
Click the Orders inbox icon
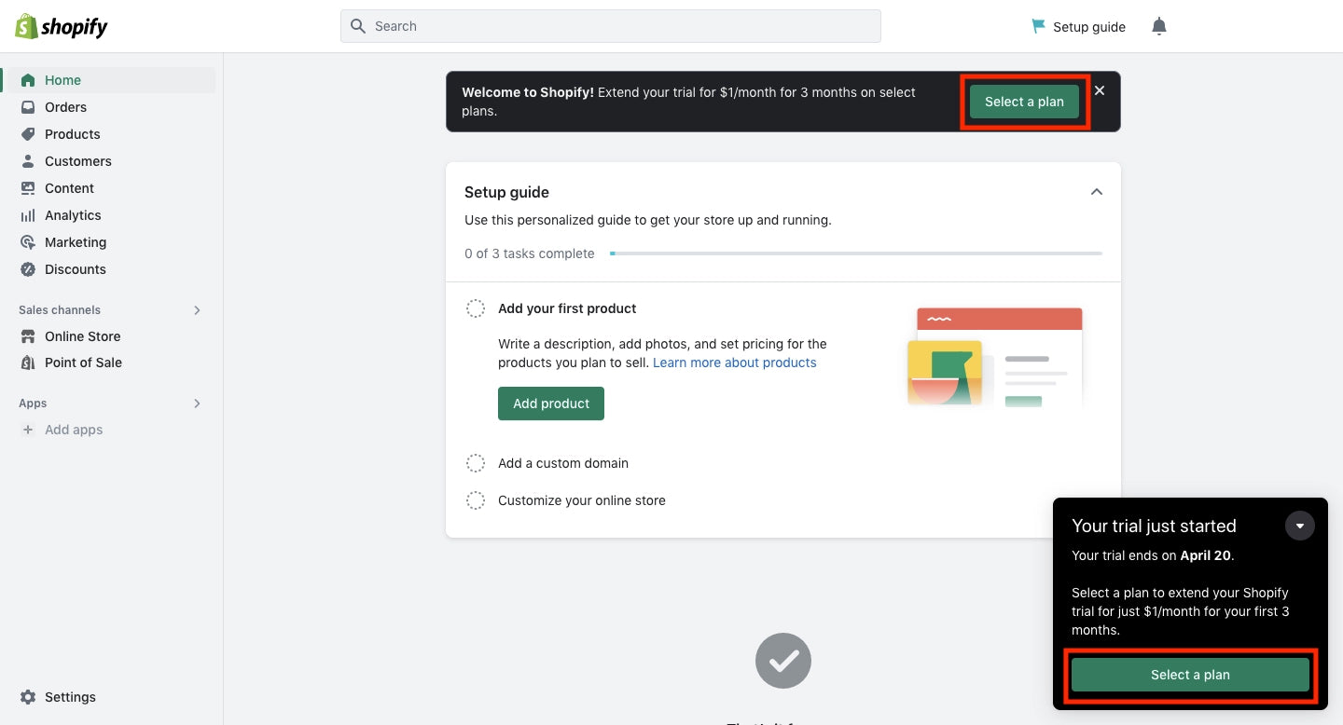pyautogui.click(x=28, y=107)
